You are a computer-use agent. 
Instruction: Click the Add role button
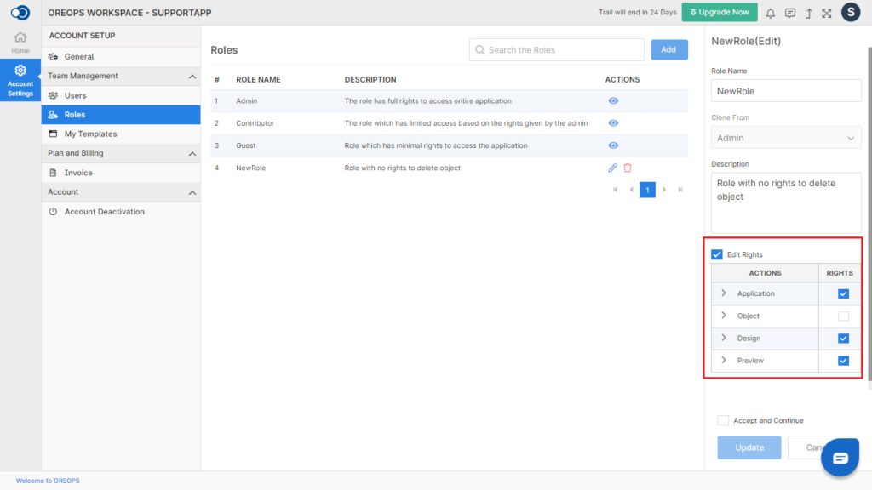[x=669, y=50]
